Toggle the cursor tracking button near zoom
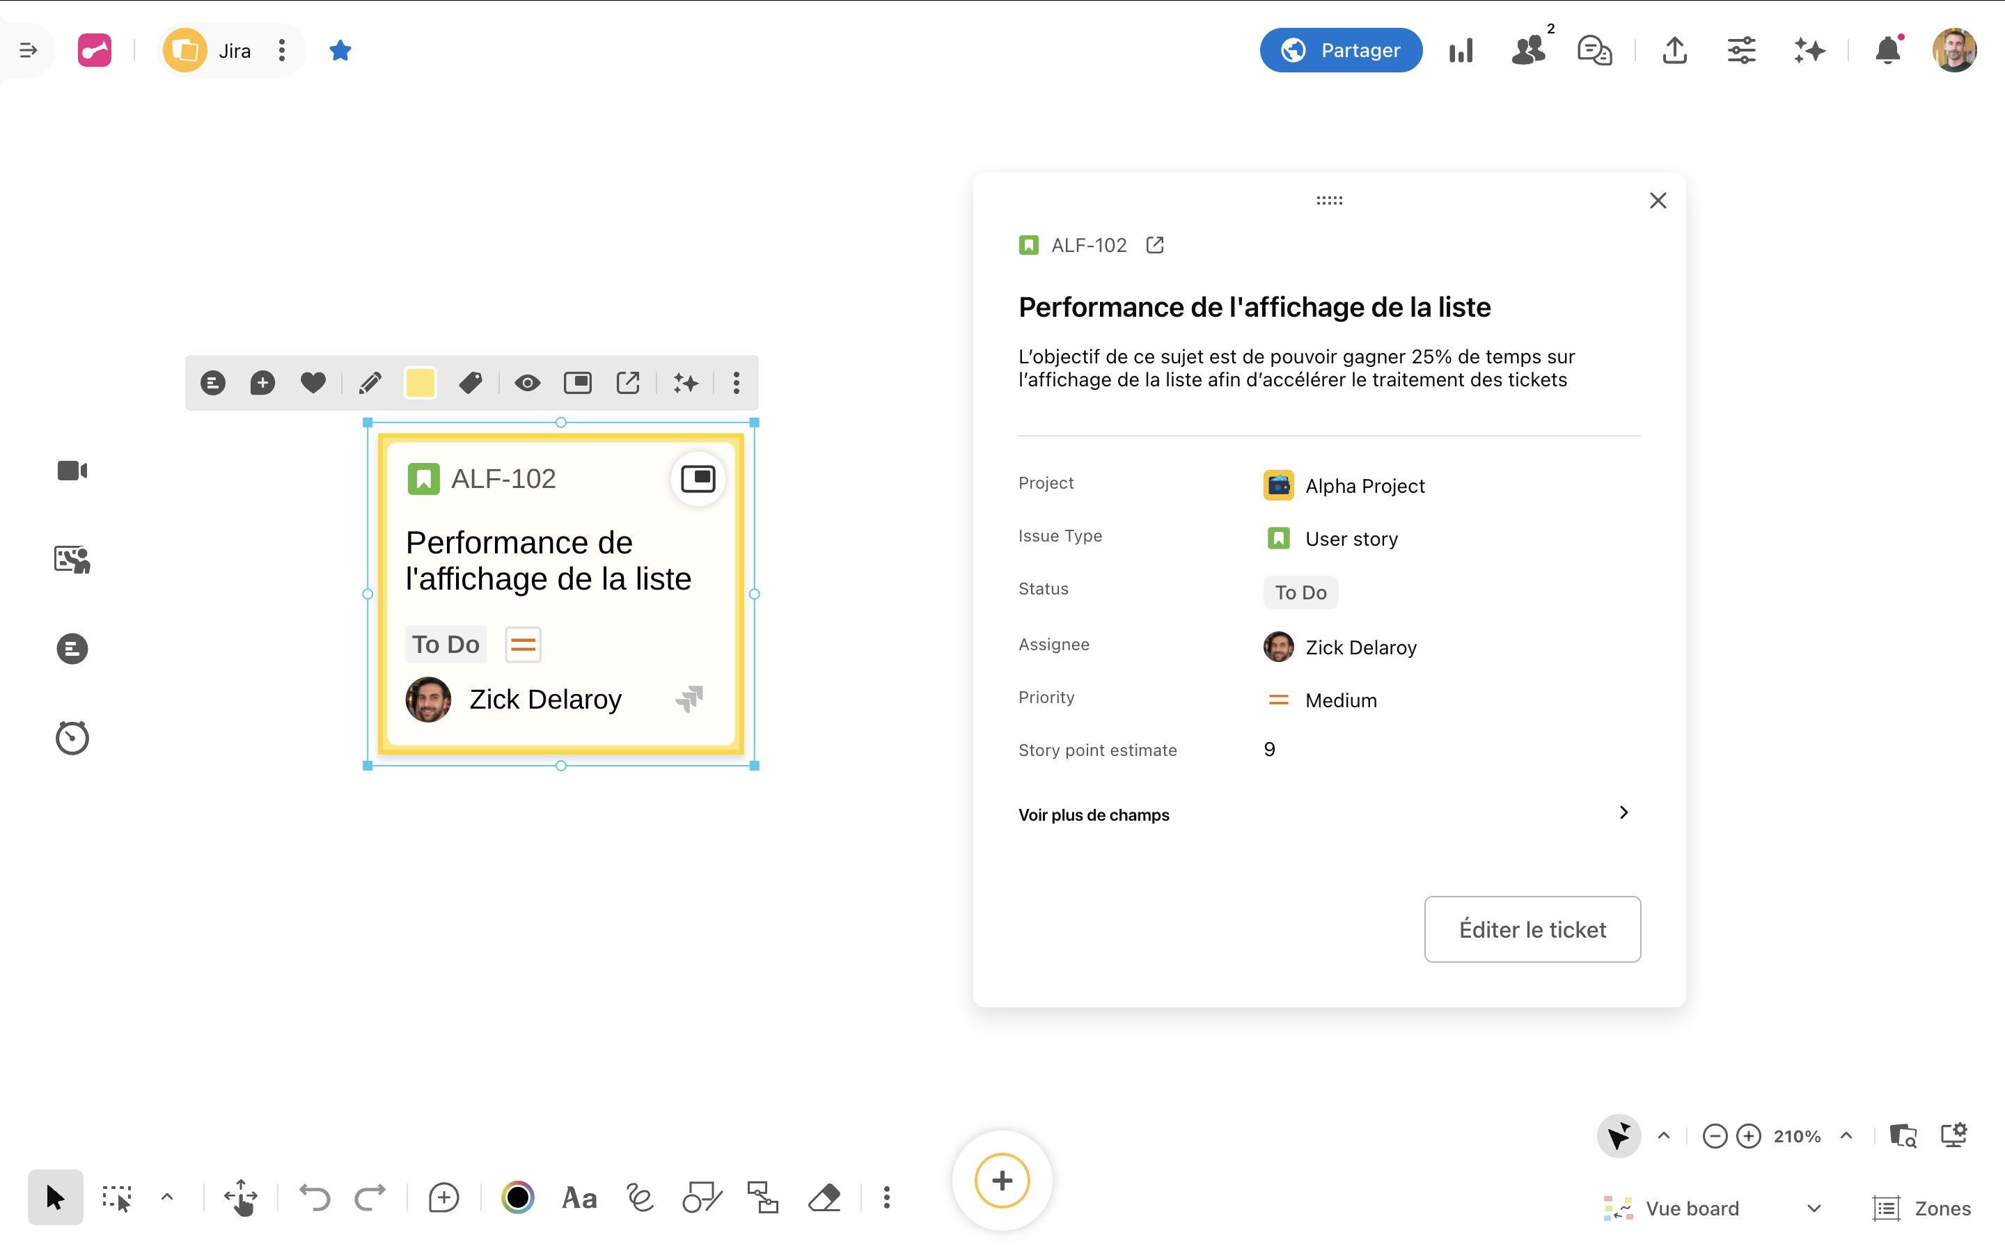 point(1618,1135)
